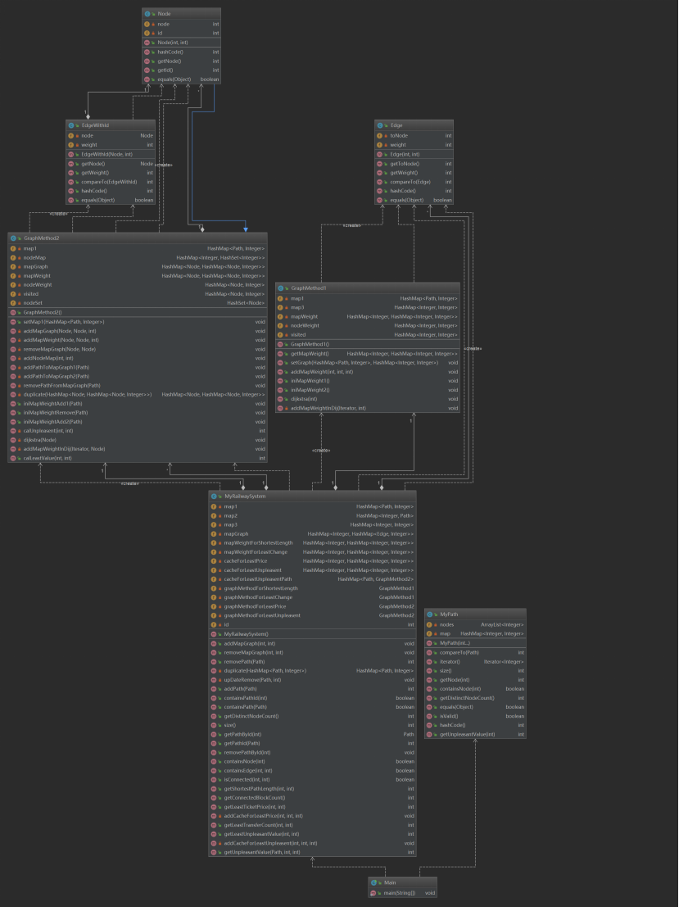This screenshot has width=679, height=907.
Task: Click the field icon beside mapWeightForLeastChange
Action: tap(214, 552)
